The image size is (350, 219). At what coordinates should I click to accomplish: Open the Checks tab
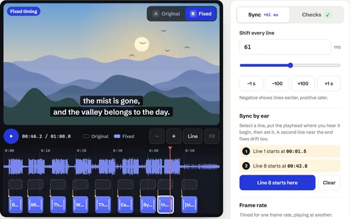point(316,15)
